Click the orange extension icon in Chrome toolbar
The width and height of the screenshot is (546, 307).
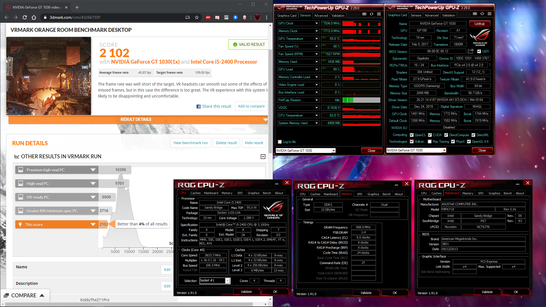(245, 17)
